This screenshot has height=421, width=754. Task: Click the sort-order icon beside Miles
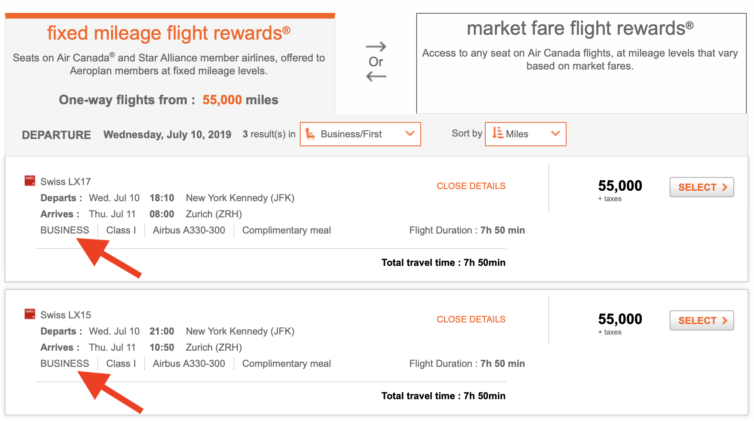[497, 133]
